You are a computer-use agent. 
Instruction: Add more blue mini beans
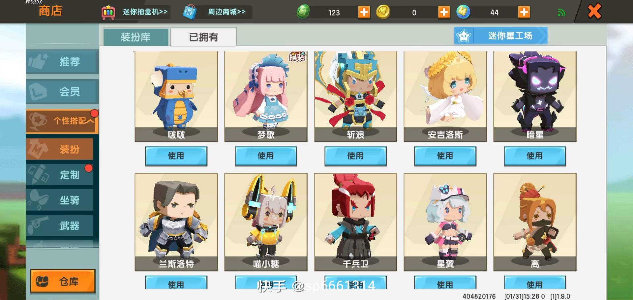click(x=524, y=12)
